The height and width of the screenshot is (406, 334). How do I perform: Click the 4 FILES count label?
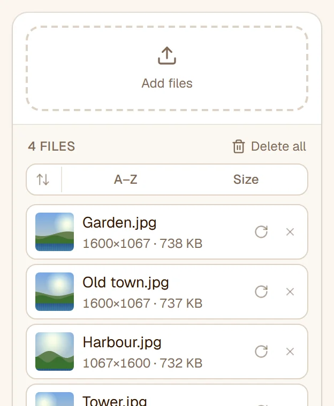pos(51,146)
